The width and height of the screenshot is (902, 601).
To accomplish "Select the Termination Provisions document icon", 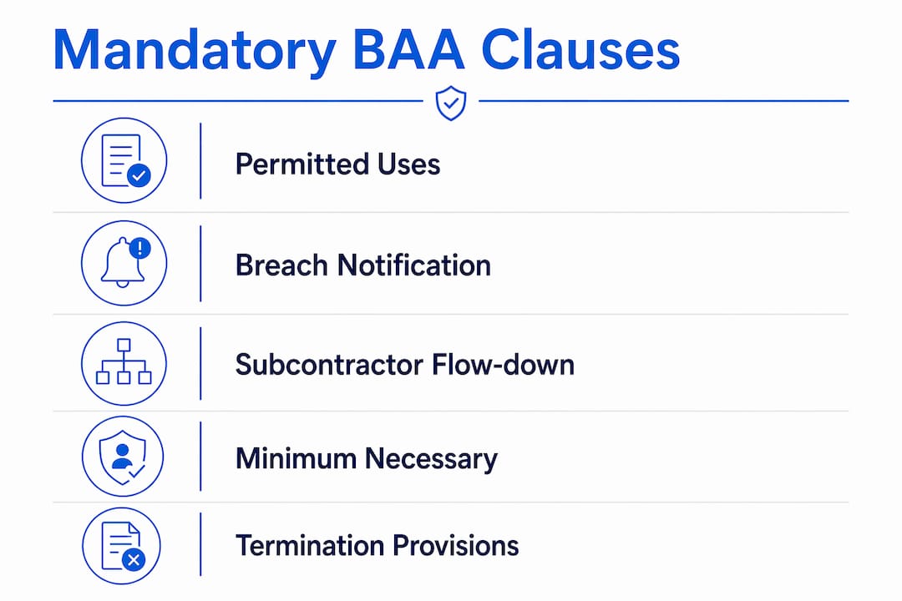I will coord(121,546).
